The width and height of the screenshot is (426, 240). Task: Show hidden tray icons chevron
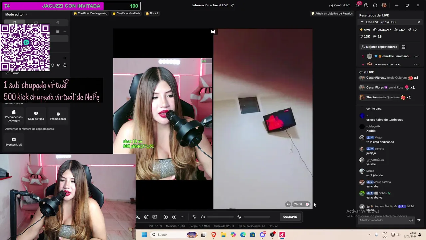[x=369, y=235]
